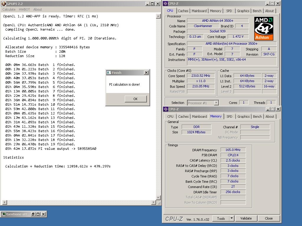302x226 pixels.
Task: Open the Calculate menu in GPUPI
Action: click(x=9, y=9)
